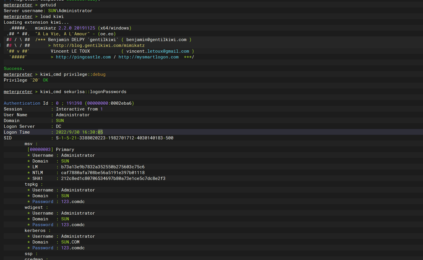Image resolution: width=423 pixels, height=260 pixels.
Task: Click 'kiwi_cmd sekurlsa::logonPasswords' command
Action: 83,92
